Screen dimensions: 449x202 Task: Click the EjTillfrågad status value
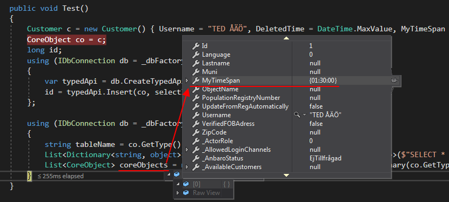(326, 158)
